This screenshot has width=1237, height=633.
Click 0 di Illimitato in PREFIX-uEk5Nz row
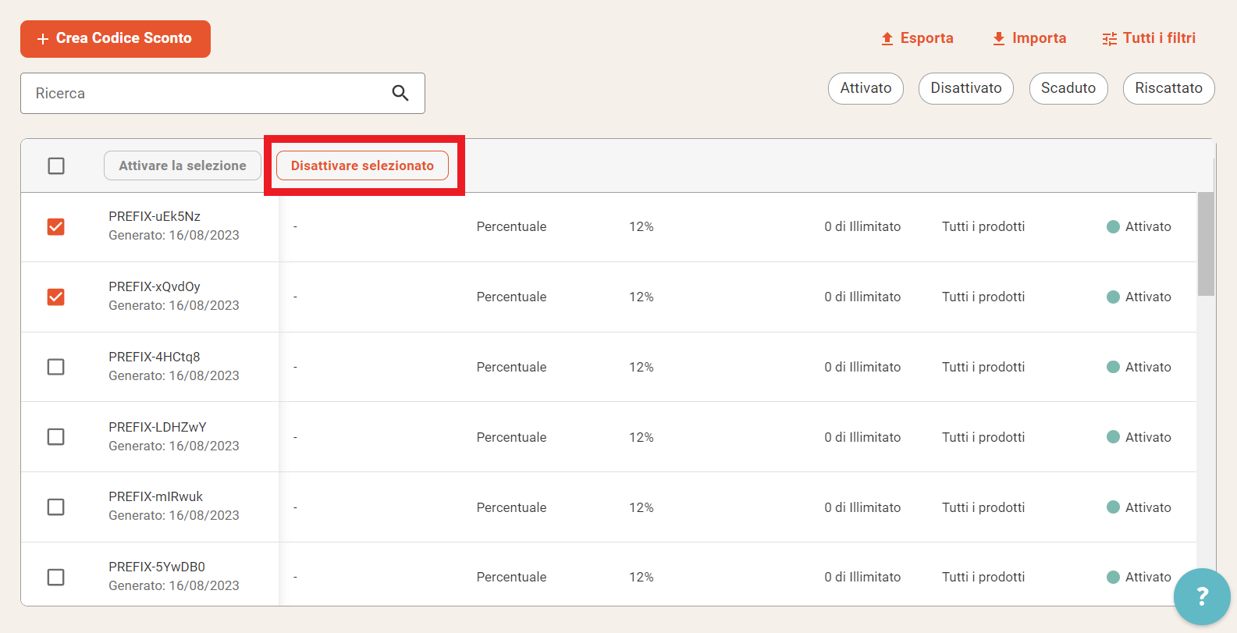point(862,226)
